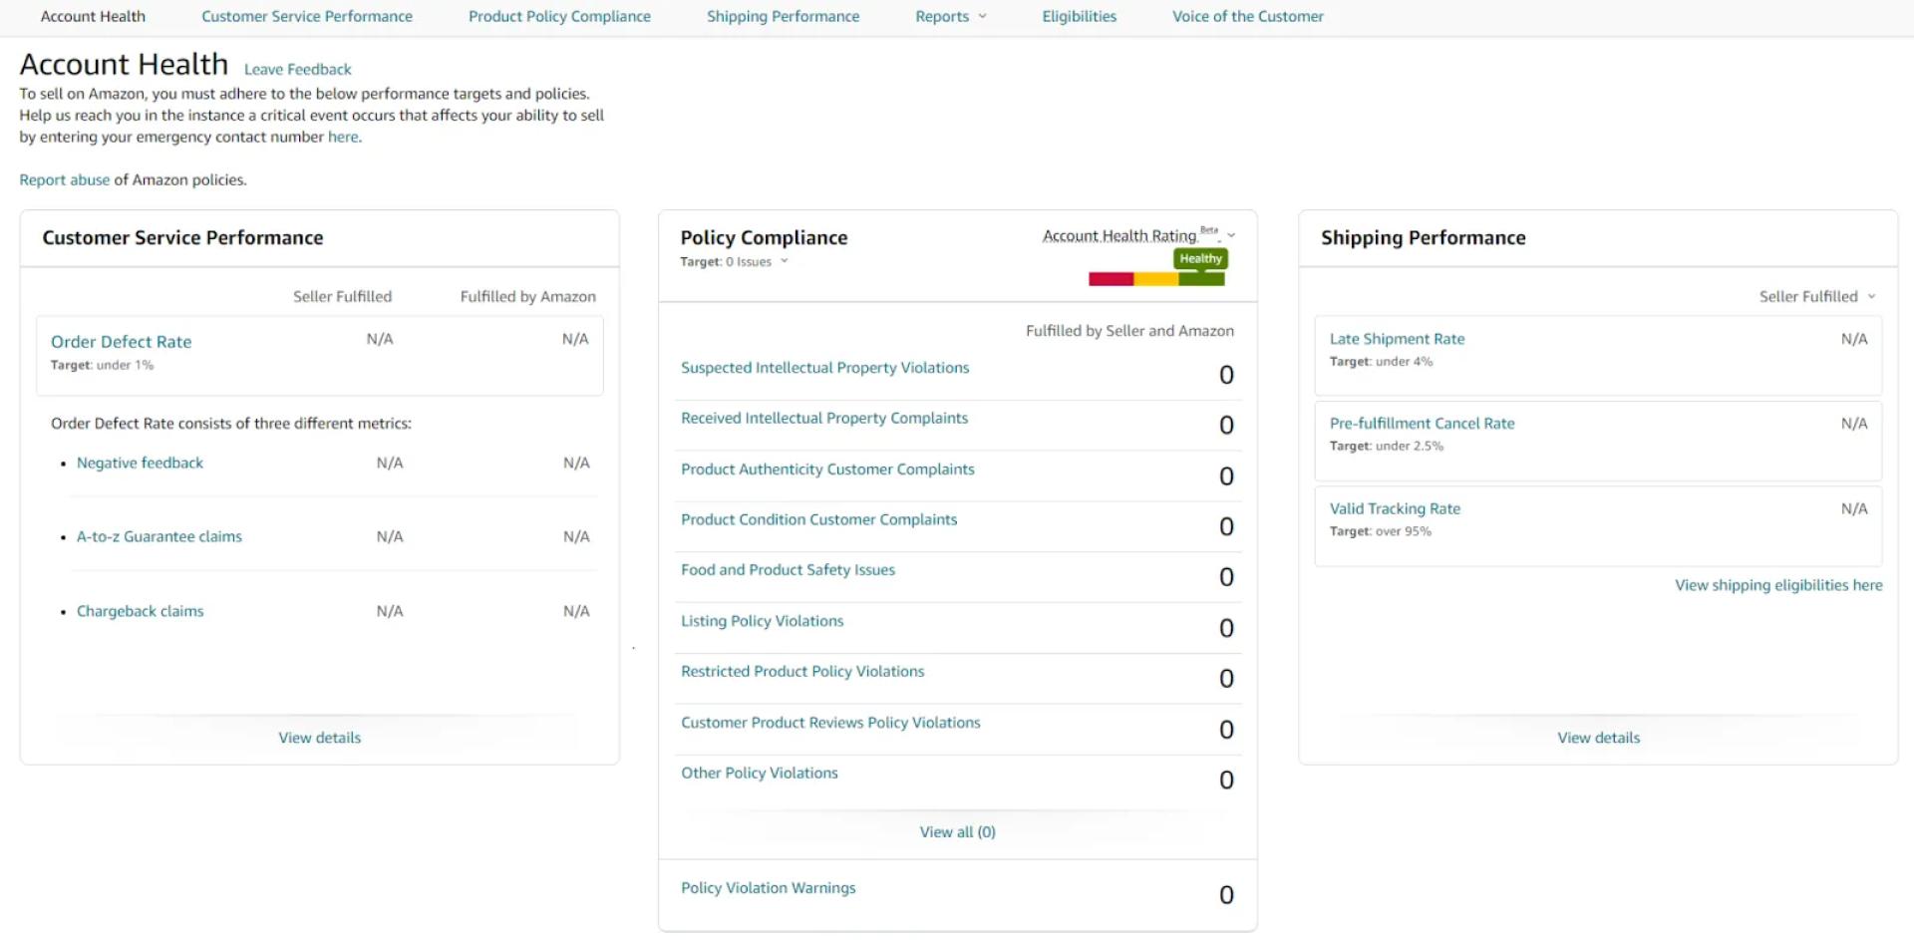Open the Eligibilities section
The width and height of the screenshot is (1914, 940).
[x=1078, y=16]
